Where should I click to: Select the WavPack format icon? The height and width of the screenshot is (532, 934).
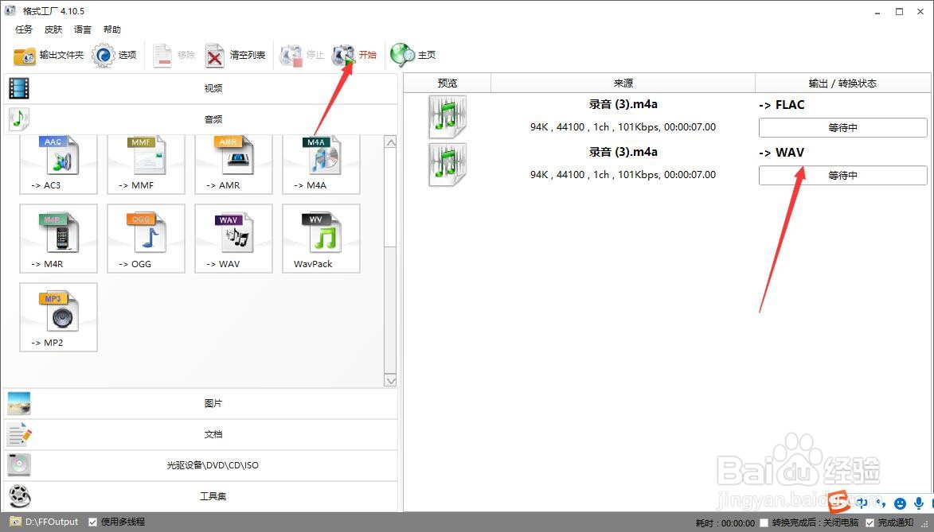(x=321, y=239)
